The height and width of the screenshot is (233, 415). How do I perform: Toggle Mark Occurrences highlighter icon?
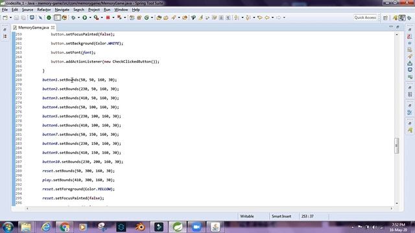click(200, 17)
